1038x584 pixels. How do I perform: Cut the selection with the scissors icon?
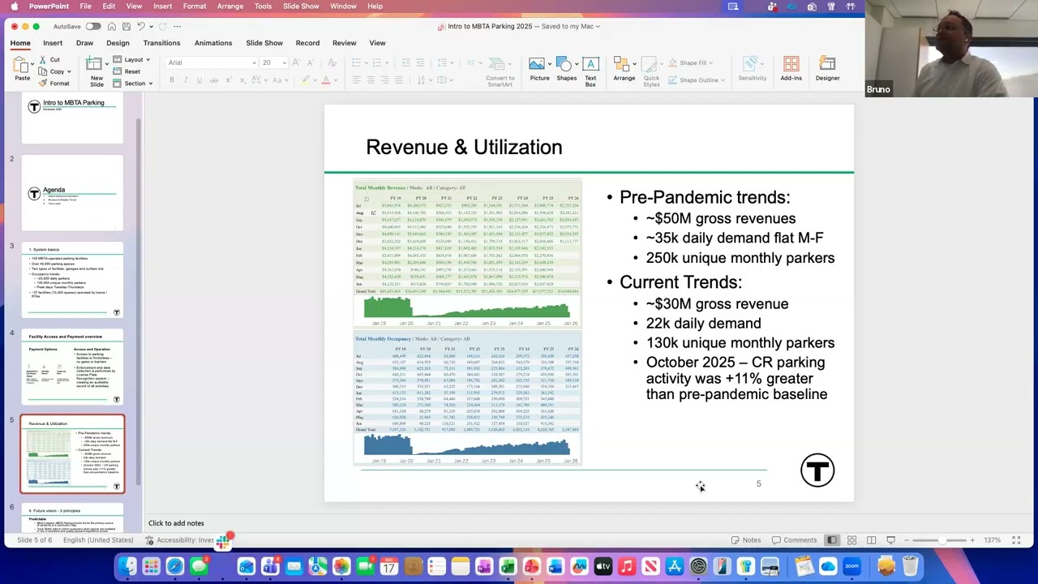pyautogui.click(x=43, y=60)
